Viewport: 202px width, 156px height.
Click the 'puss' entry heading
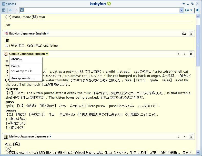click(10, 102)
